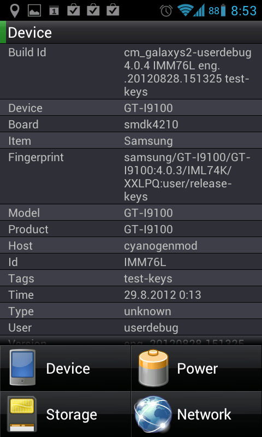Screen dimensions: 262x437
Task: Open the Power battery icon
Action: pos(153,367)
